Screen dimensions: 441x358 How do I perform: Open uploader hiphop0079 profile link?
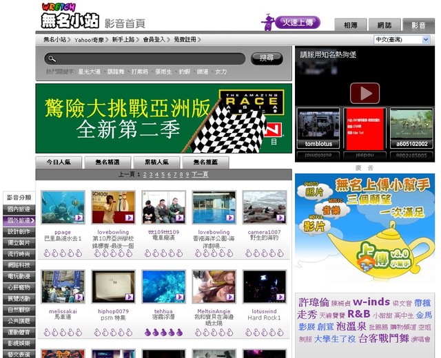pos(113,311)
